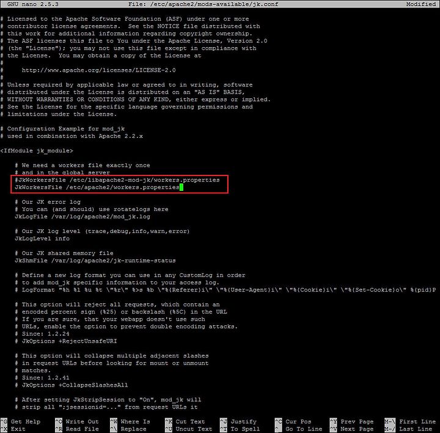
Task: Click the commented LogFormat line
Action: [x=226, y=290]
